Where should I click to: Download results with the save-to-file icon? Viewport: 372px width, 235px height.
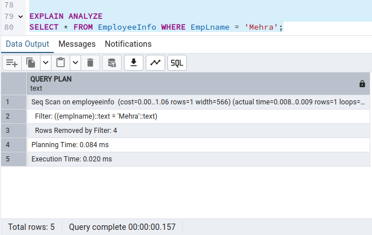pyautogui.click(x=134, y=63)
